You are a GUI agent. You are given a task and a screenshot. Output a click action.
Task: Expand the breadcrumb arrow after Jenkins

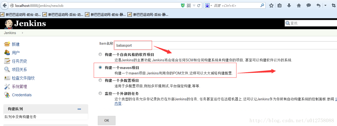(x=22, y=33)
